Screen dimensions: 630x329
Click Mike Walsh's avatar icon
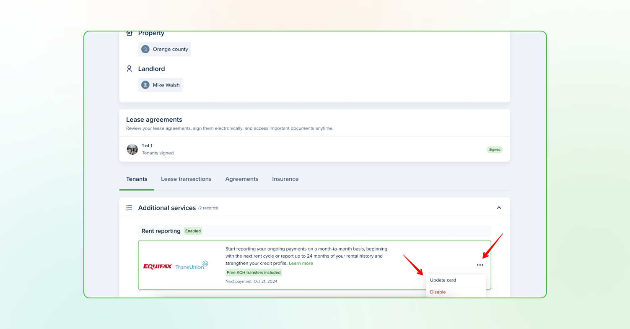145,85
